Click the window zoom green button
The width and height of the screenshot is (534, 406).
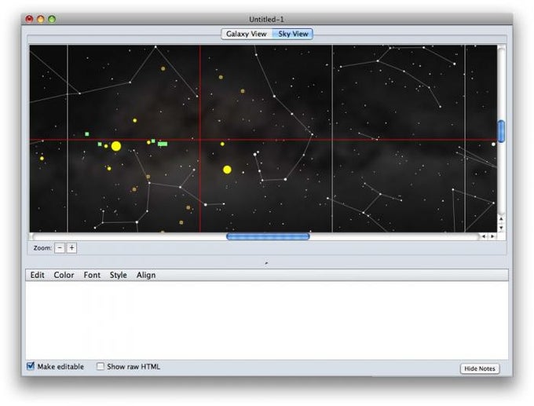coord(52,19)
